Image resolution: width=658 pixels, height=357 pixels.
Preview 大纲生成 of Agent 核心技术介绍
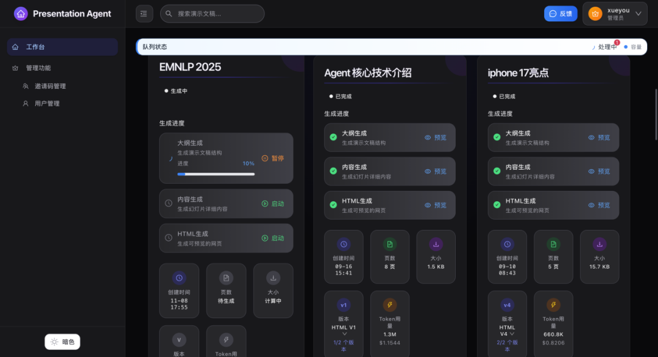coord(436,137)
